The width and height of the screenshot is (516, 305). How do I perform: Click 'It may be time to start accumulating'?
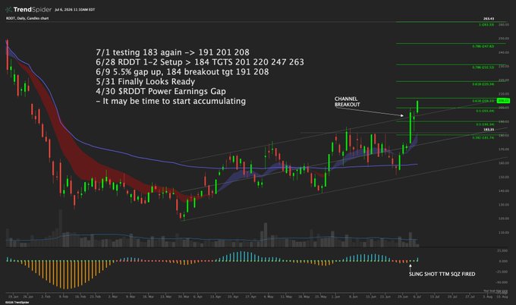(171, 101)
